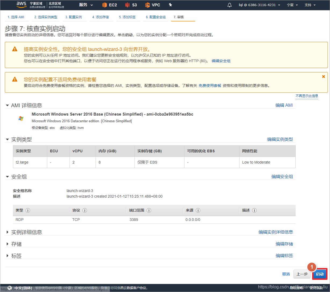Click the 编辑实例类型 link

[x=280, y=139]
